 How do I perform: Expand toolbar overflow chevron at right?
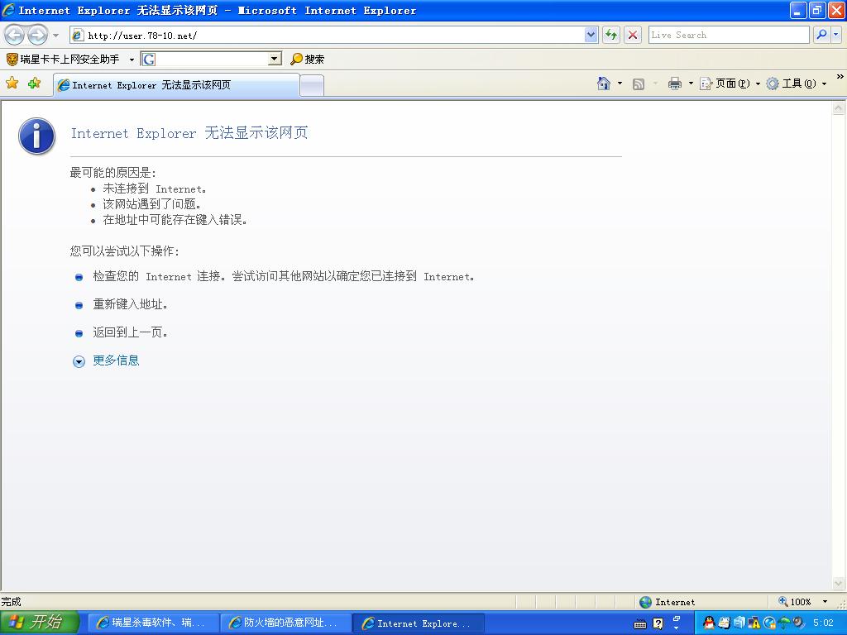point(840,77)
